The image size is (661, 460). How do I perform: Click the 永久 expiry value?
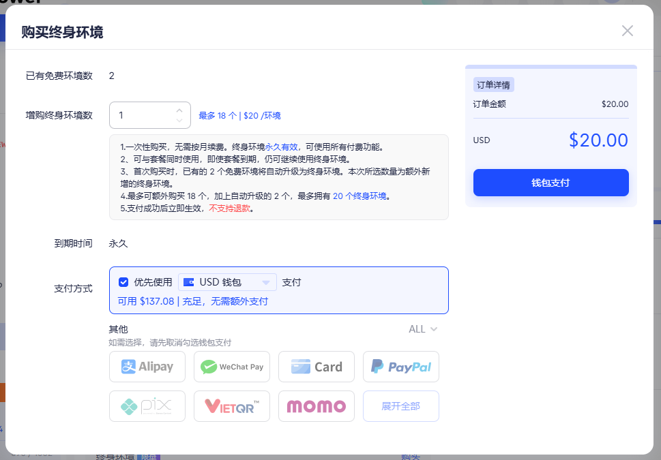[x=118, y=243]
